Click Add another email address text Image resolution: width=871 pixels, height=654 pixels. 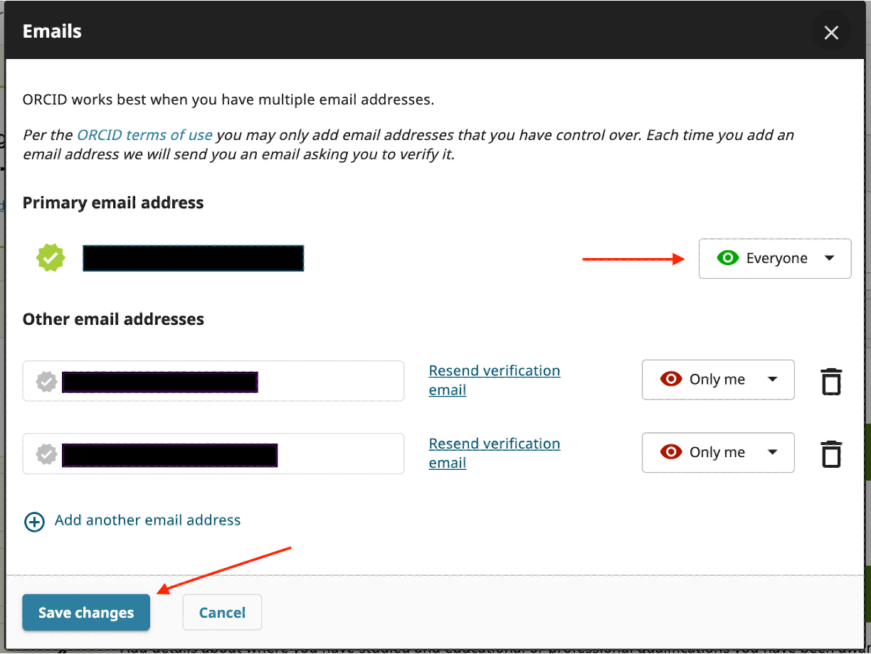pos(147,520)
